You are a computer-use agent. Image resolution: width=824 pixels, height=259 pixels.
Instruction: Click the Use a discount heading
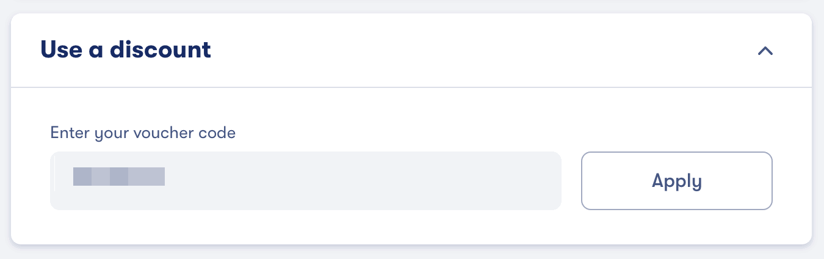126,49
